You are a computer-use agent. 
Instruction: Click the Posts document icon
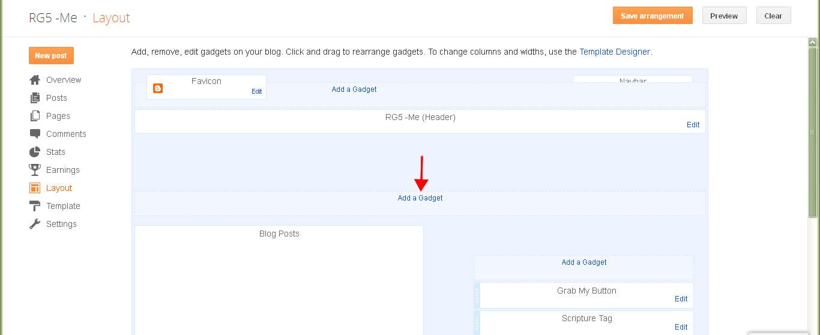(x=35, y=98)
